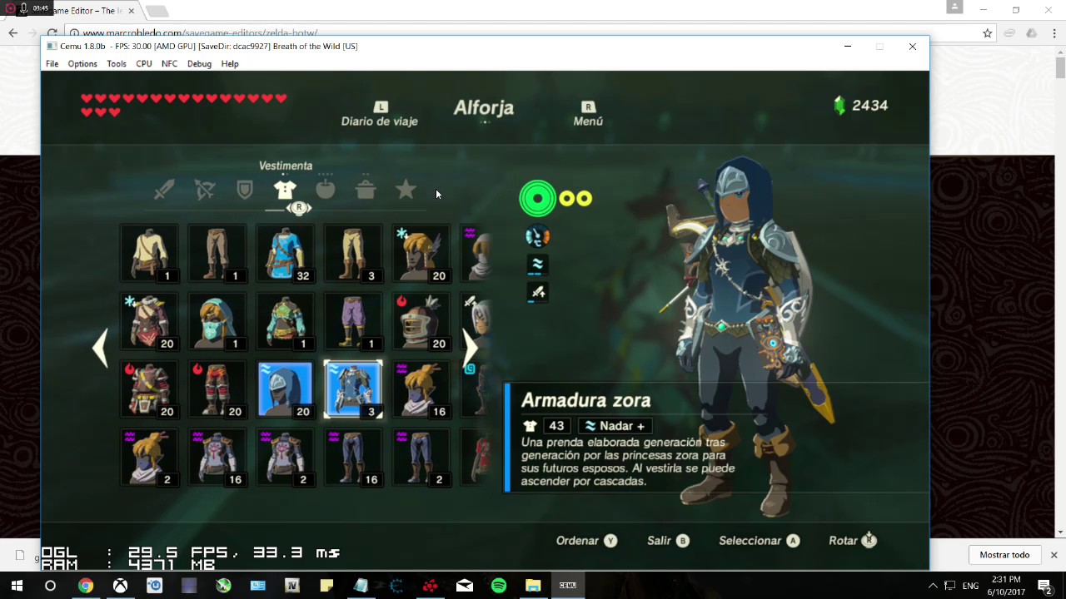Select the stealth mask numbered 16
The width and height of the screenshot is (1066, 599).
[x=421, y=389]
